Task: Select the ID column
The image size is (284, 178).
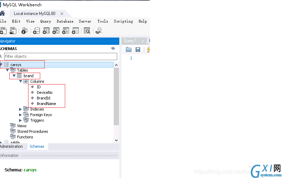Action: click(39, 87)
